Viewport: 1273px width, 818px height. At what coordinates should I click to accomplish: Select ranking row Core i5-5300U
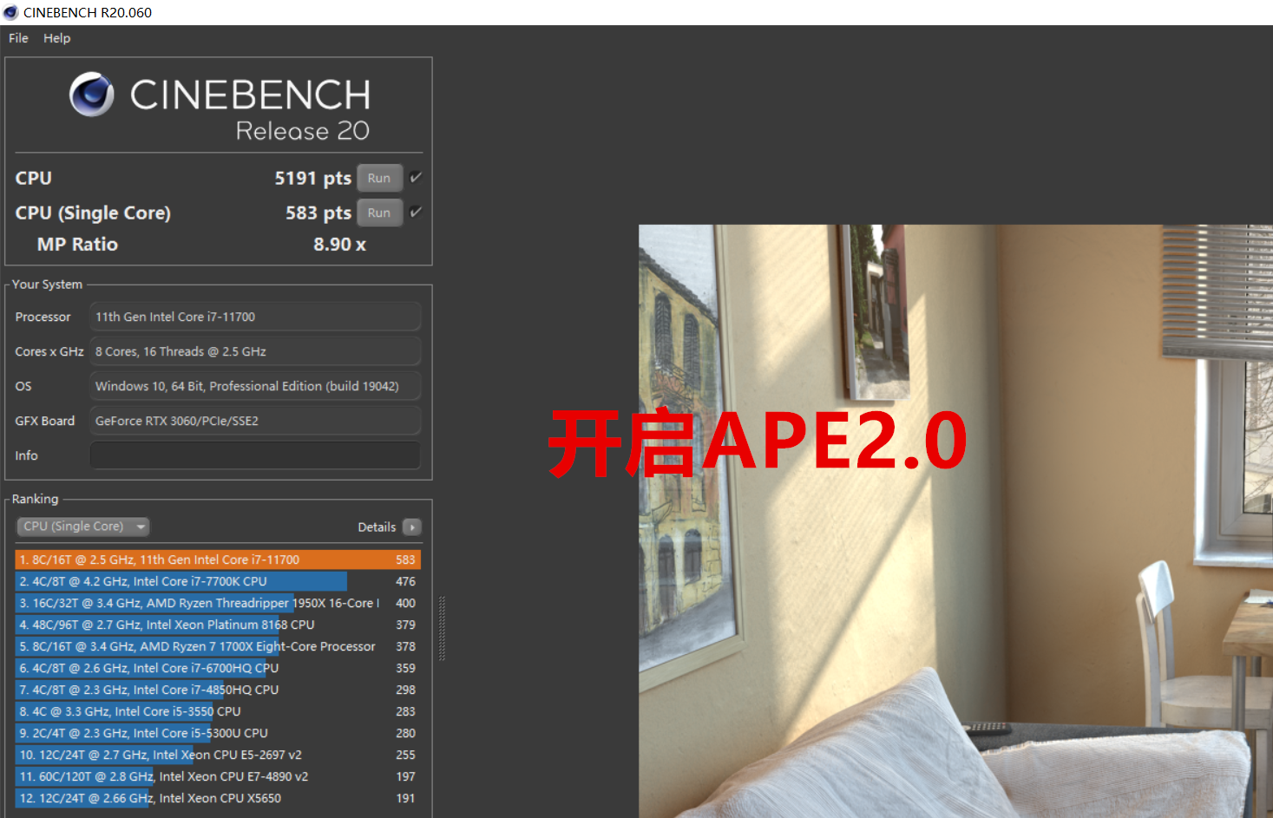[x=218, y=733]
